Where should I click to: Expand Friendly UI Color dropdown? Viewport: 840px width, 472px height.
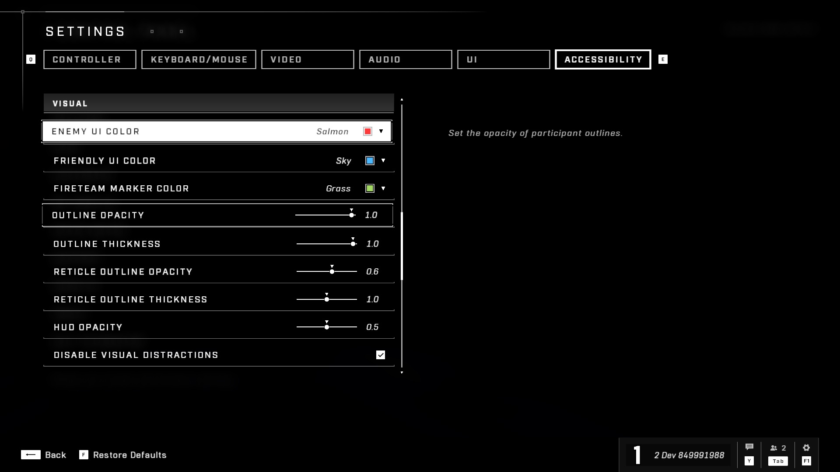pyautogui.click(x=383, y=160)
